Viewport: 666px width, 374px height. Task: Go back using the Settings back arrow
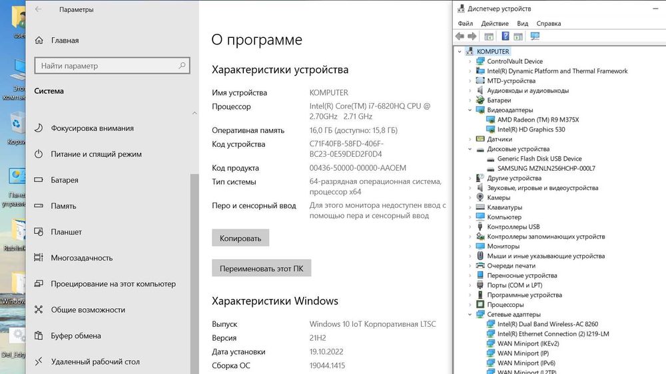38,9
